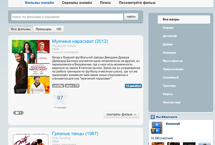Open the Киноклуб group link
The image size is (215, 145).
pos(173,124)
